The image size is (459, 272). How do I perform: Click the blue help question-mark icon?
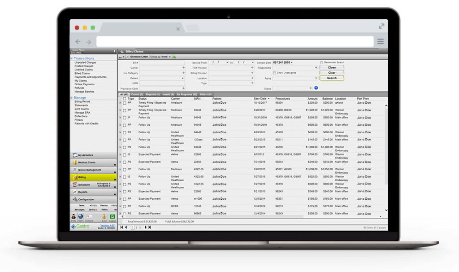[x=316, y=88]
